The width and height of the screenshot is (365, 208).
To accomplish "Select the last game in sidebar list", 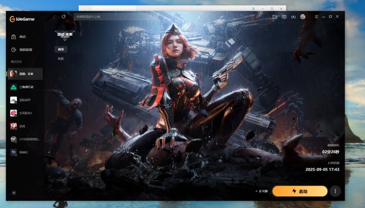I will click(25, 152).
